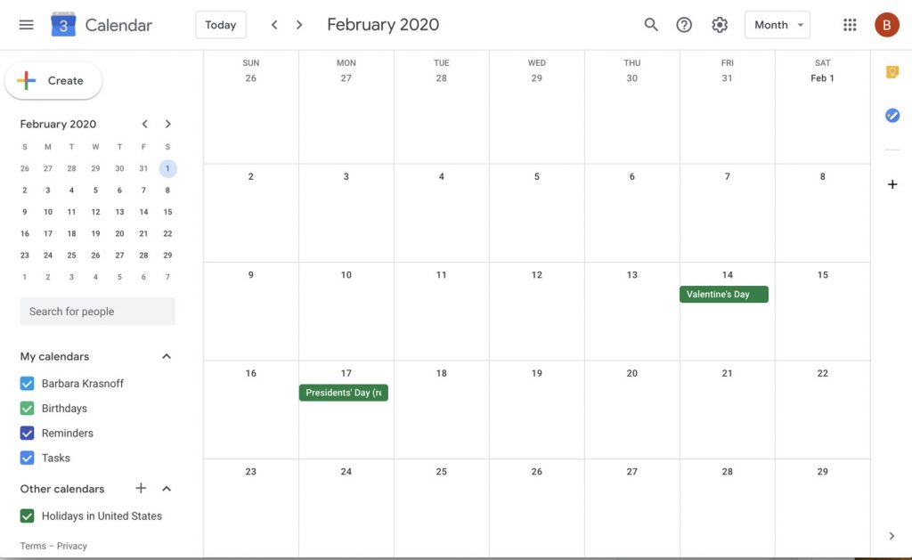Viewport: 912px width, 560px height.
Task: Open the Month view dropdown
Action: tap(777, 24)
